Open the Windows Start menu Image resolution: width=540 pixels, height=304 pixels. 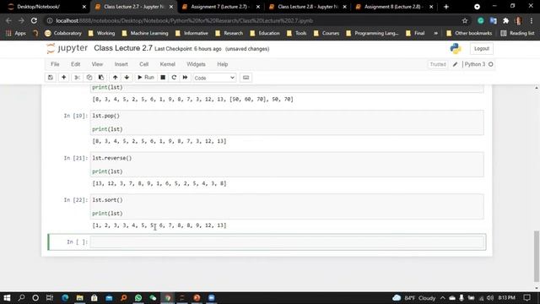point(7,298)
